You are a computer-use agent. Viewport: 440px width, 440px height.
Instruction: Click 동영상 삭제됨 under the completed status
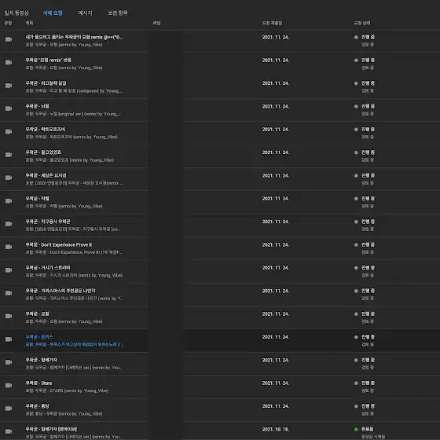(373, 437)
